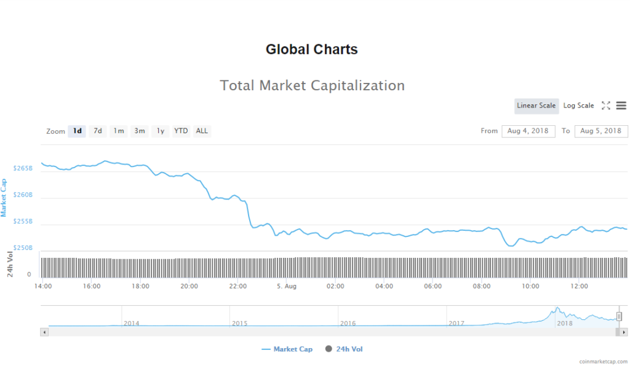Click the fullscreen expand icon
The image size is (630, 369).
[x=606, y=106]
